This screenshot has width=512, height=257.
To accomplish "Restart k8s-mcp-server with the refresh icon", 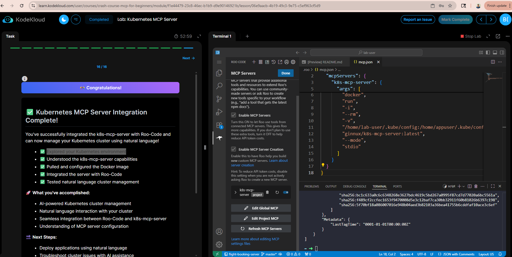I will tap(277, 192).
